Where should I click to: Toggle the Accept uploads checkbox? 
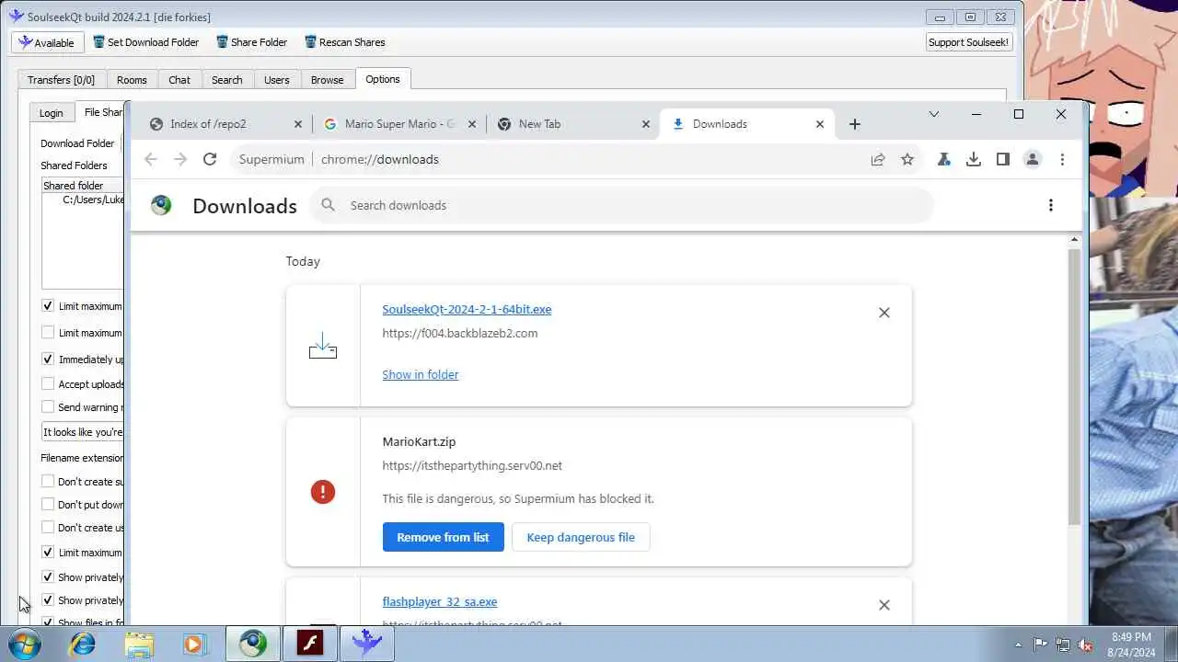[x=48, y=383]
